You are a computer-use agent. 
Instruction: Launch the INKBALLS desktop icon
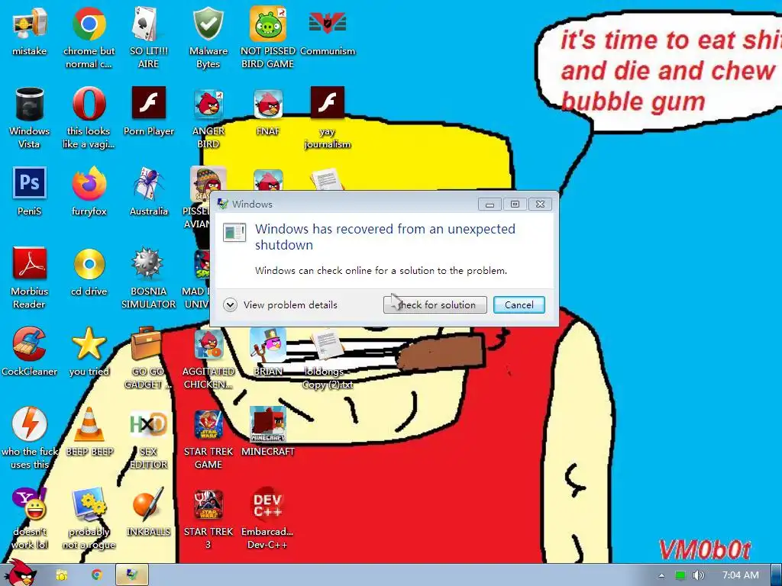(148, 504)
